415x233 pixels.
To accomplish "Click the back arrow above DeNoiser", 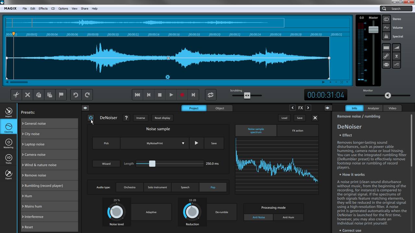I will 85,108.
